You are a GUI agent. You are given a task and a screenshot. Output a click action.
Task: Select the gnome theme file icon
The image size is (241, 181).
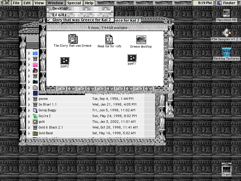click(x=35, y=99)
